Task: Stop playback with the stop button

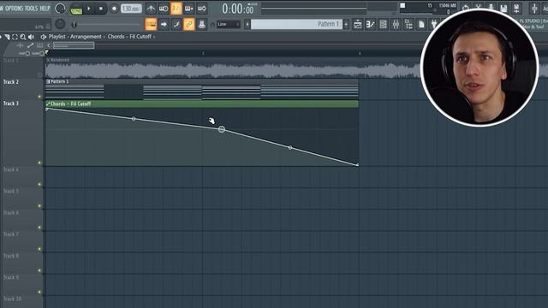Action: 101,9
